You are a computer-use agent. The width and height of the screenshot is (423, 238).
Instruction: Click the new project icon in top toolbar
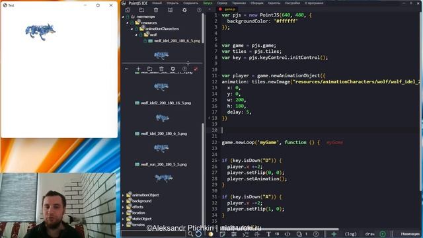click(128, 10)
